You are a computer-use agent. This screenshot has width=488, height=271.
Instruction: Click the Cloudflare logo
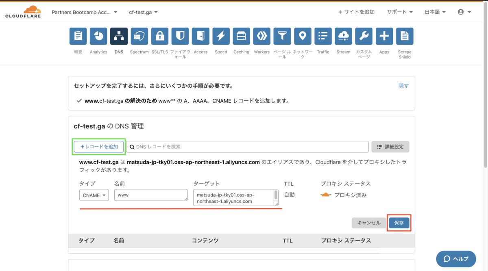[23, 12]
